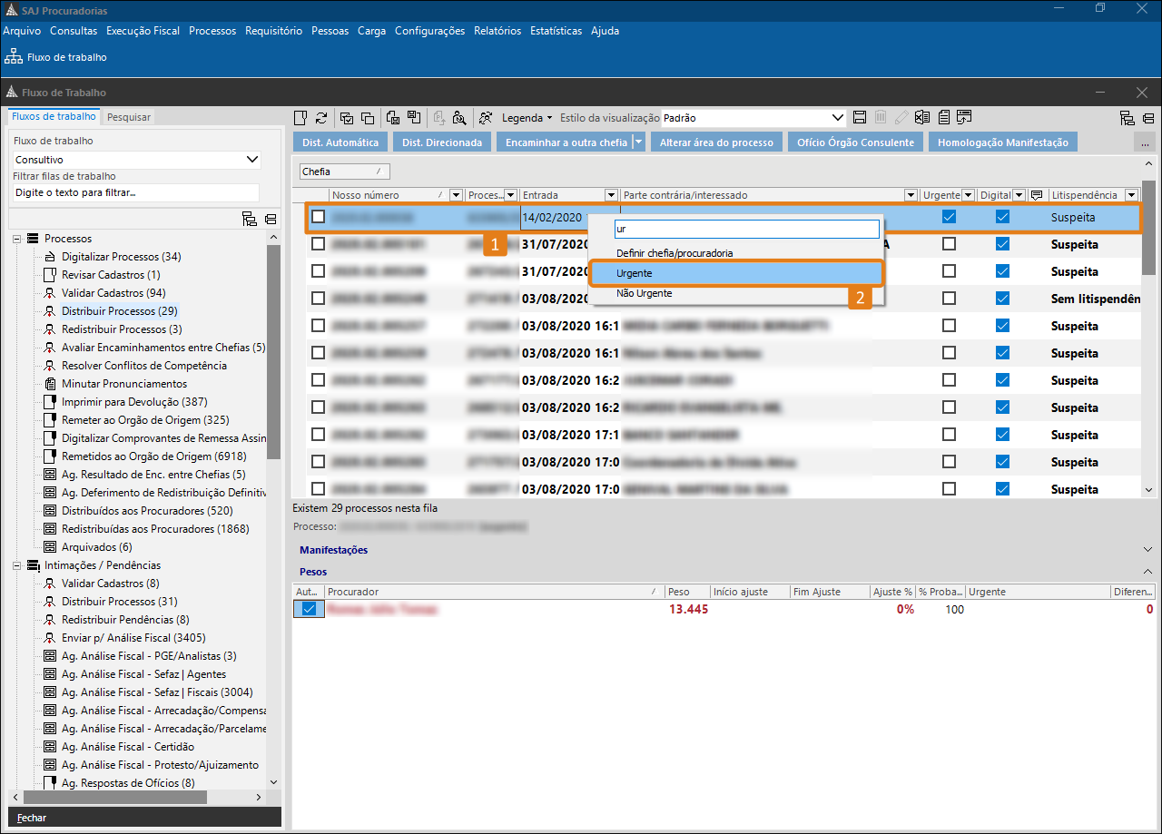Click the uncheck-all rows toolbar icon
Viewport: 1162px width, 834px height.
[368, 118]
